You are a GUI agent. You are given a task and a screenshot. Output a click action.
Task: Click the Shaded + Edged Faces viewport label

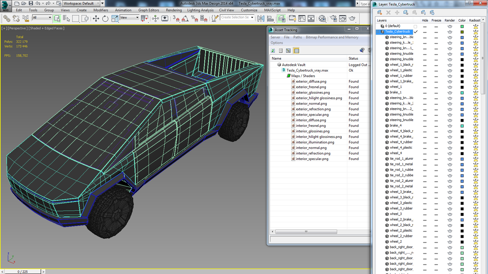pyautogui.click(x=46, y=28)
